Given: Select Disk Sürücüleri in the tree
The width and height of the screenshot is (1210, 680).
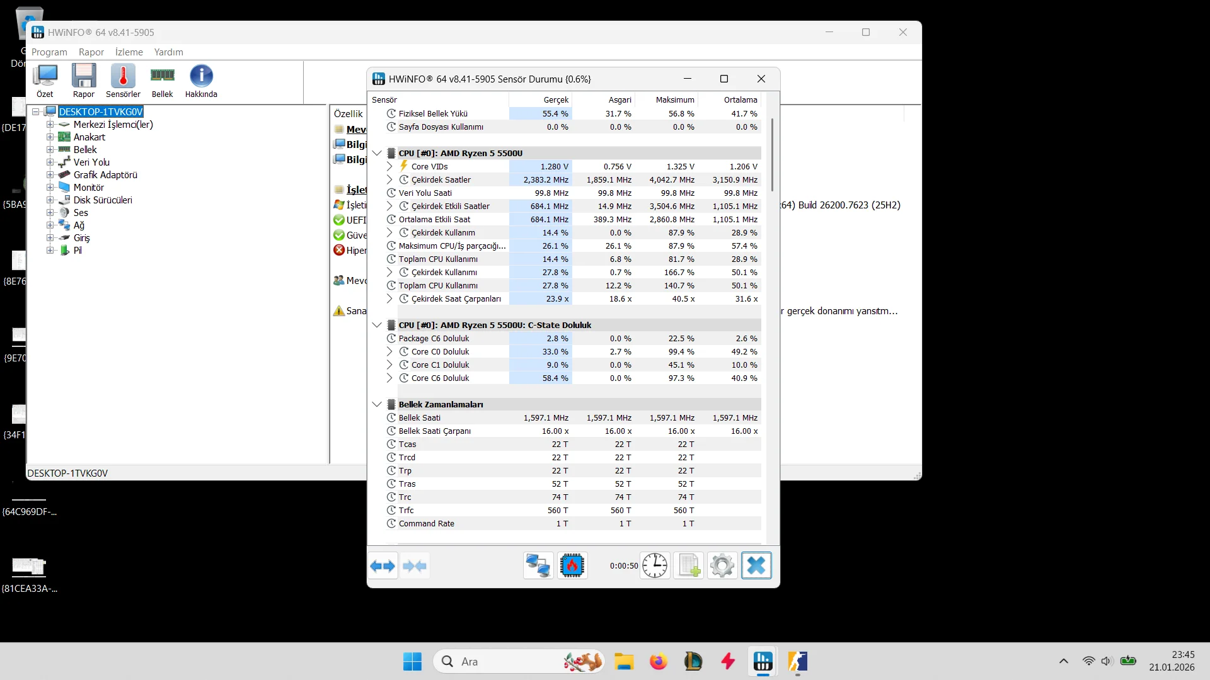Looking at the screenshot, I should pyautogui.click(x=103, y=200).
